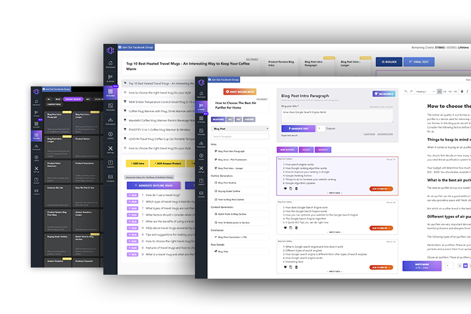Open Dashboard in the middle window sidebar
471x314 pixels.
tap(111, 64)
